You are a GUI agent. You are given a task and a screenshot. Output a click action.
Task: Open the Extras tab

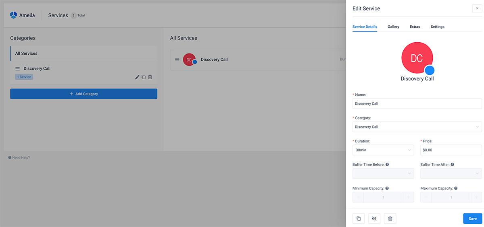tap(415, 27)
